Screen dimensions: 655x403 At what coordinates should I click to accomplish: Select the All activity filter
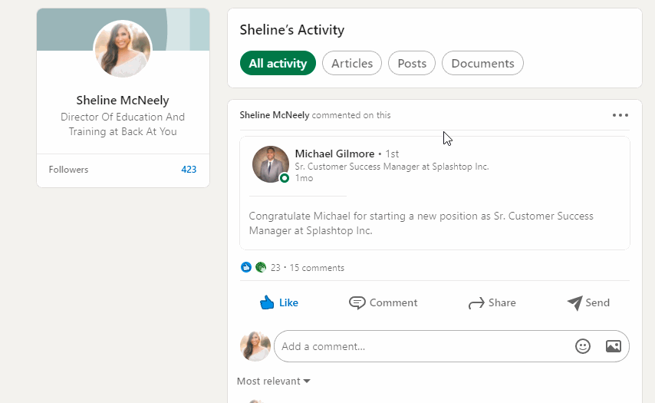coord(278,63)
